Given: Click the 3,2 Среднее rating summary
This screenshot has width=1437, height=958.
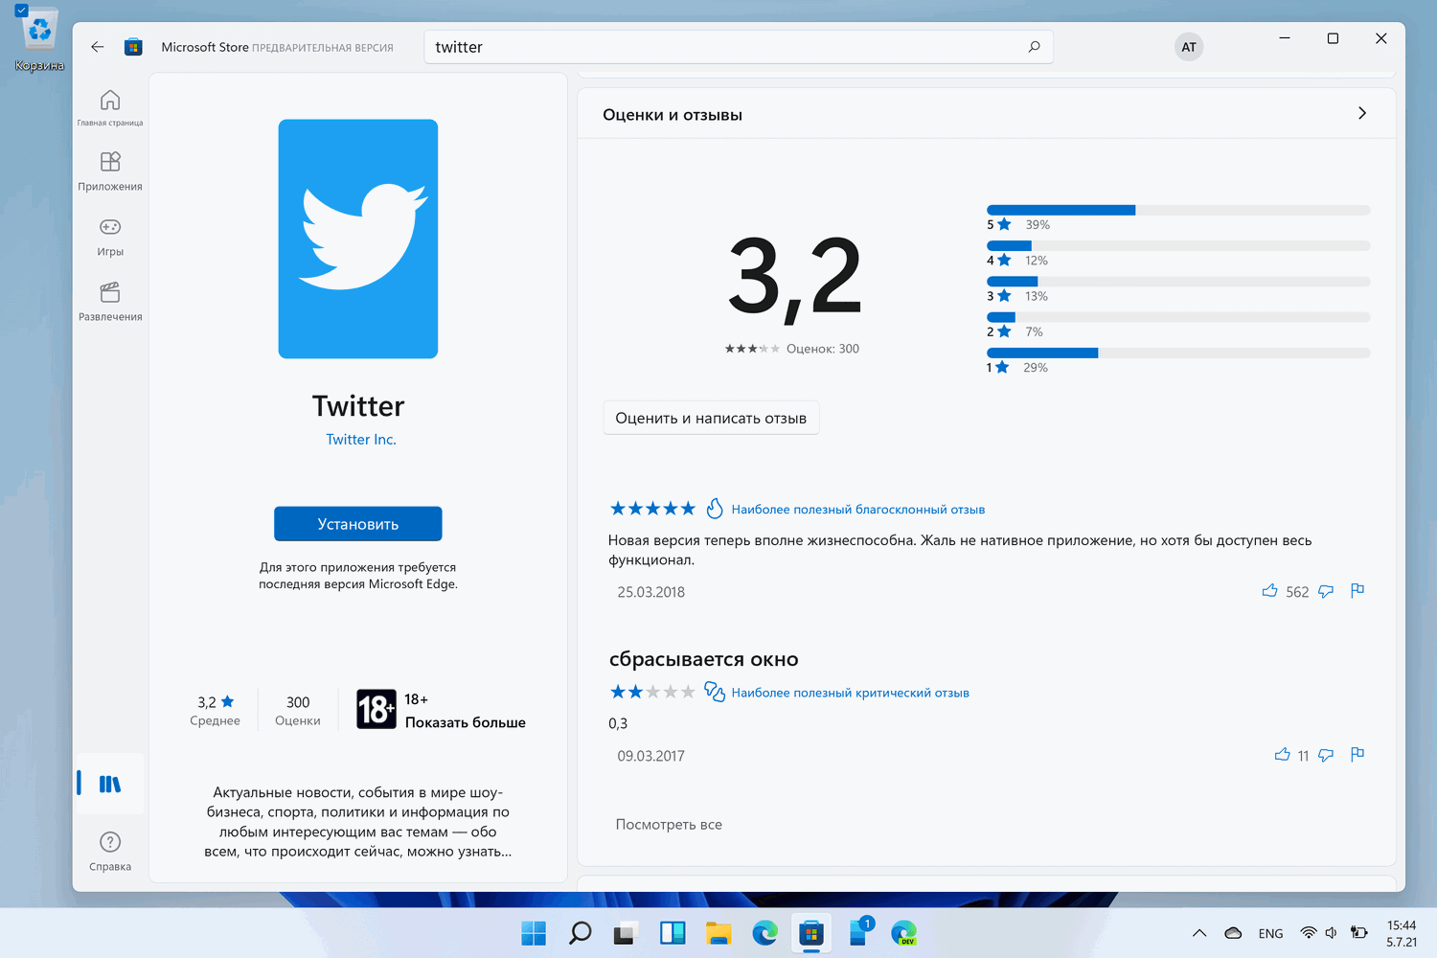Looking at the screenshot, I should [216, 711].
